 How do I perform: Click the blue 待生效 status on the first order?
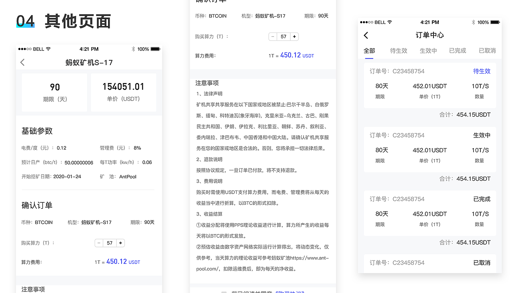tap(482, 71)
